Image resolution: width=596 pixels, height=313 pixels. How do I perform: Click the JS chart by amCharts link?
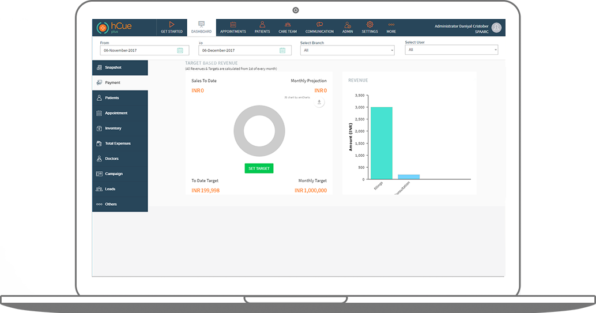(297, 98)
